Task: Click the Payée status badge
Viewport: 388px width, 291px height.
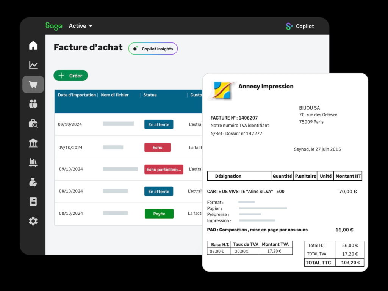Action: [159, 214]
